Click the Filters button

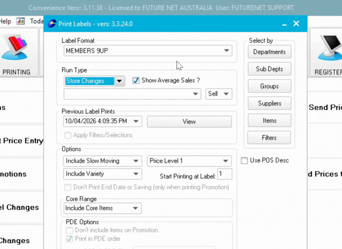tap(269, 138)
